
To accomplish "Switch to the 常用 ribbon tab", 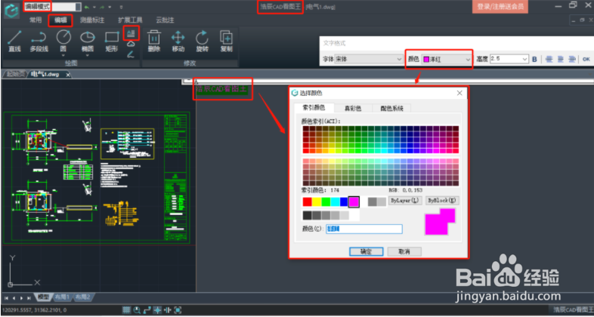I will click(36, 20).
